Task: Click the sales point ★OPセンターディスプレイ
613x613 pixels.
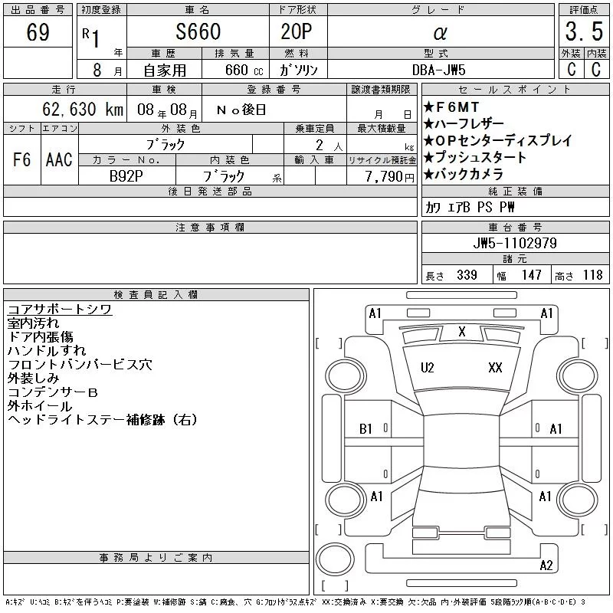Action: (497, 140)
